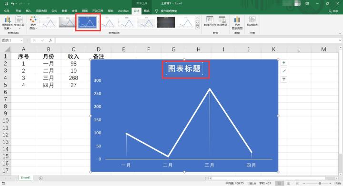Viewport: 343px width, 186px height.
Task: Click the chart filters funnel button
Action: pos(284,79)
